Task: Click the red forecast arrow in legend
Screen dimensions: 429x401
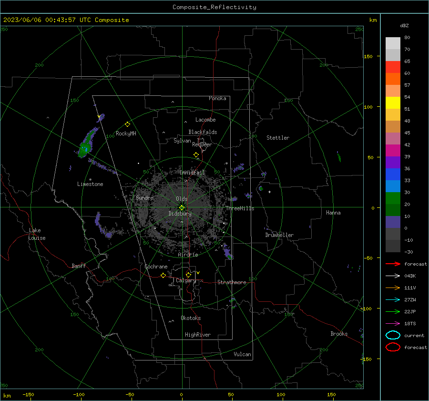Action: 393,264
